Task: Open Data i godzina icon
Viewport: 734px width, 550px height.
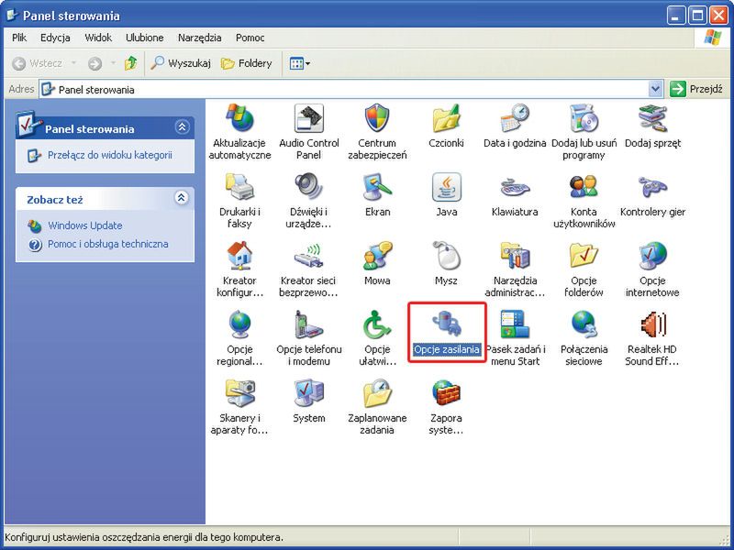Action: [x=515, y=119]
